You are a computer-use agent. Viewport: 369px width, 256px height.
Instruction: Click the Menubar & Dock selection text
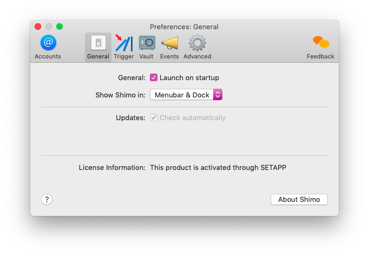[182, 95]
